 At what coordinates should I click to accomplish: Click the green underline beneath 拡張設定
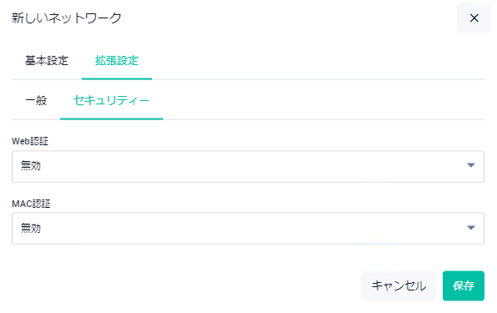coord(117,78)
